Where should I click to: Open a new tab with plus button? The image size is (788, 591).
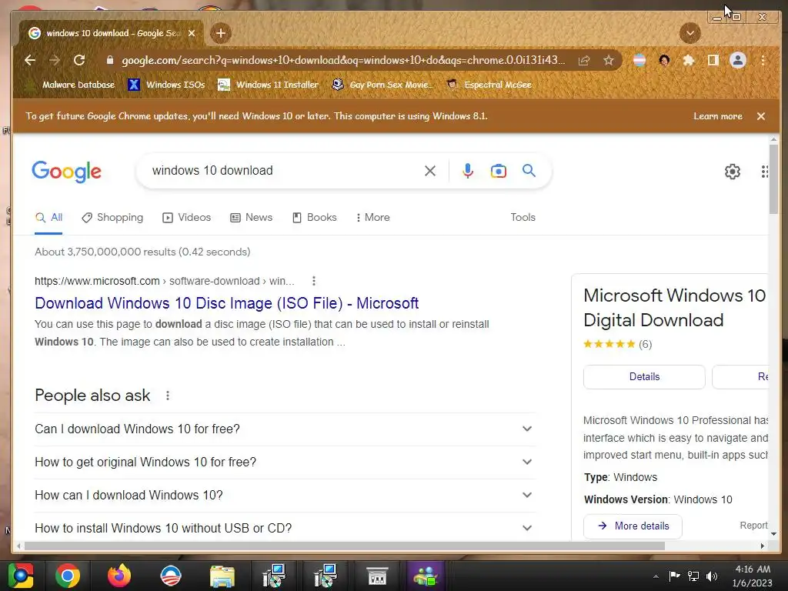pyautogui.click(x=220, y=33)
